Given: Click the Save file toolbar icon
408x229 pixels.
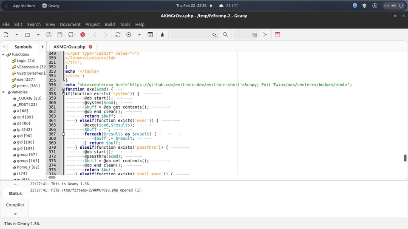Looking at the screenshot, I should 48,34.
